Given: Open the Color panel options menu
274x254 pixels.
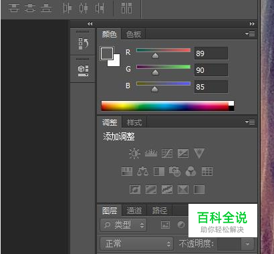Looking at the screenshot, I should [250, 34].
